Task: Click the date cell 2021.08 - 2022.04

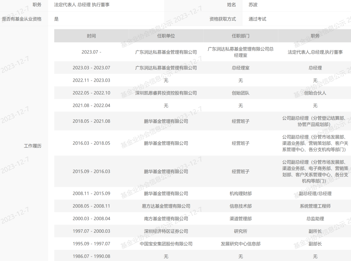Action: click(91, 105)
